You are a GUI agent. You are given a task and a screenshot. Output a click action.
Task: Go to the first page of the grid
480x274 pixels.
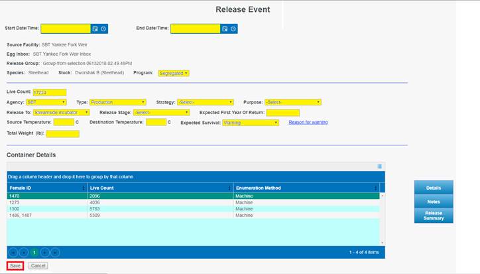[x=12, y=252]
